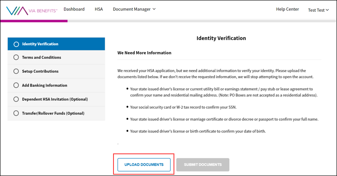The height and width of the screenshot is (176, 337).
Task: Click circle indicator beside Dependent HSA Invitation
Action: point(16,99)
